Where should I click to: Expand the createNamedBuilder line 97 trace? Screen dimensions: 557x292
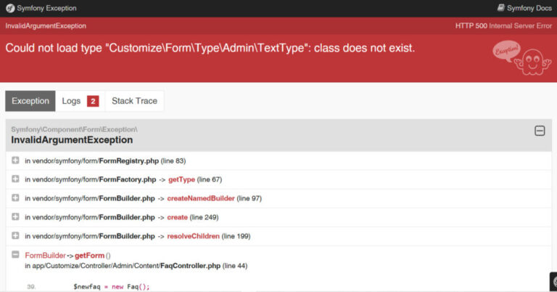coord(15,198)
